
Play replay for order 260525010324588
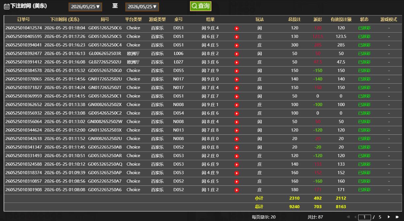pyautogui.click(x=236, y=165)
